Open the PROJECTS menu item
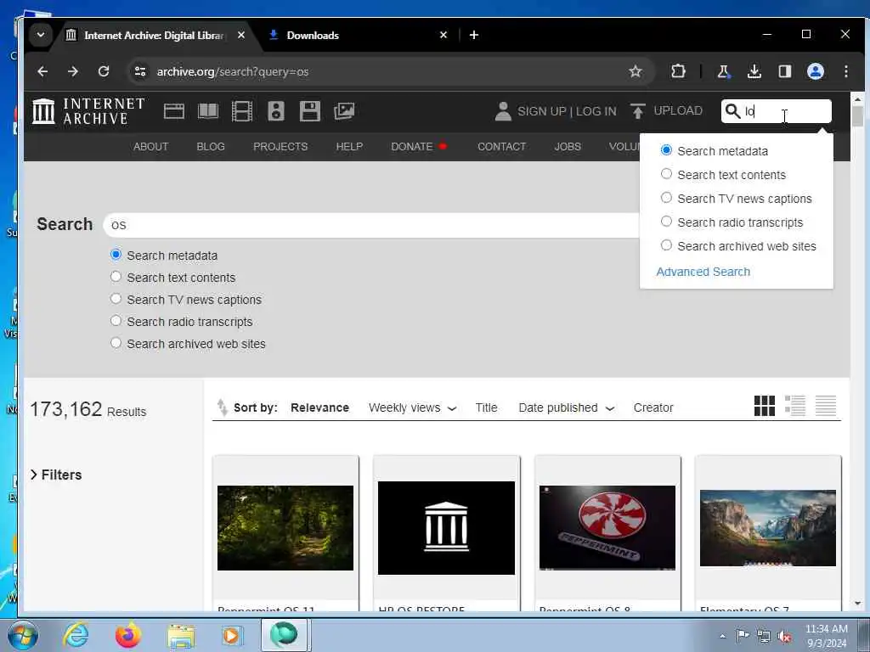 coord(280,146)
